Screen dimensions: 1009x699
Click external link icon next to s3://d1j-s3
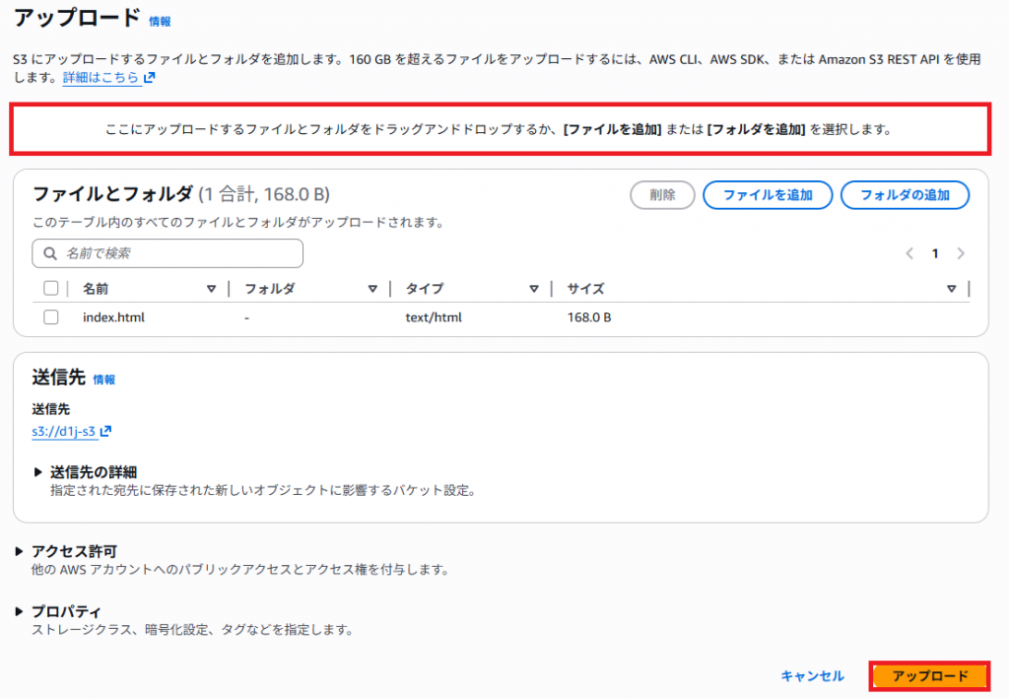[106, 431]
